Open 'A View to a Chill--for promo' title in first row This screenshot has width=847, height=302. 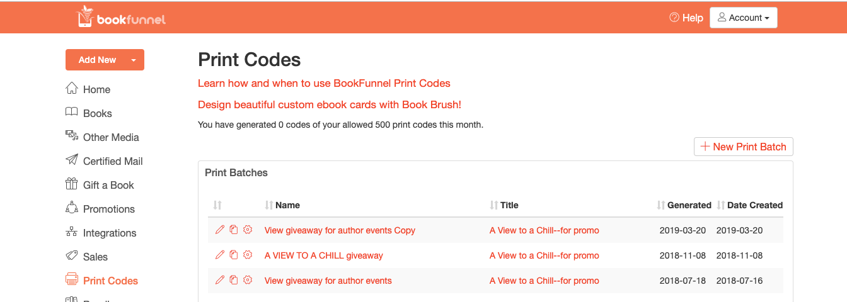pos(544,230)
